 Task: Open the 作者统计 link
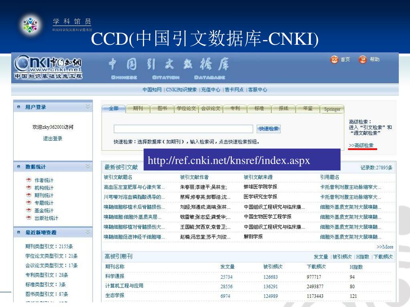44,180
